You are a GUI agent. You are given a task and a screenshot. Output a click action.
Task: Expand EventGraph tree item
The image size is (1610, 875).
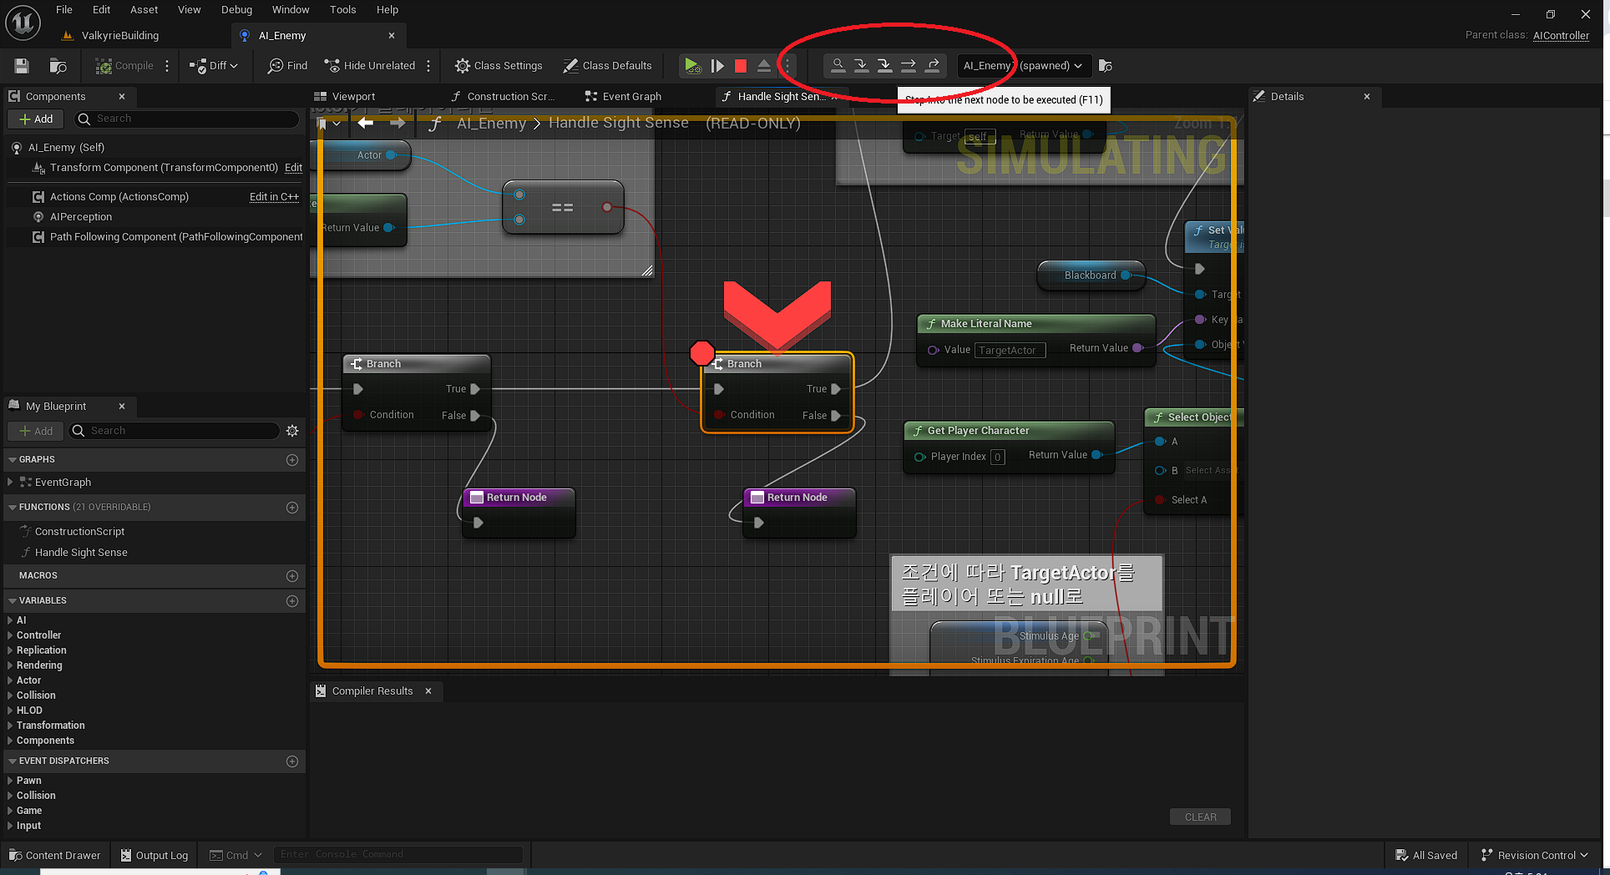10,483
